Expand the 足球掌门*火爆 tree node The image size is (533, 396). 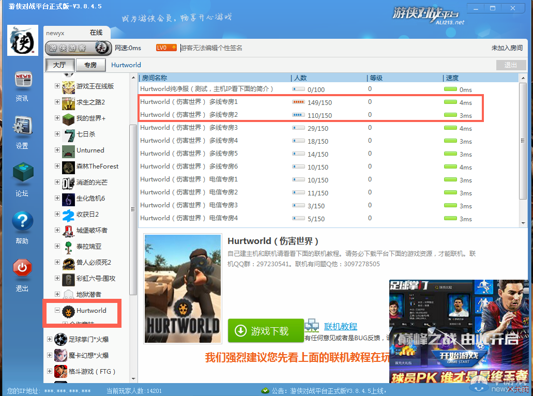[x=49, y=339]
